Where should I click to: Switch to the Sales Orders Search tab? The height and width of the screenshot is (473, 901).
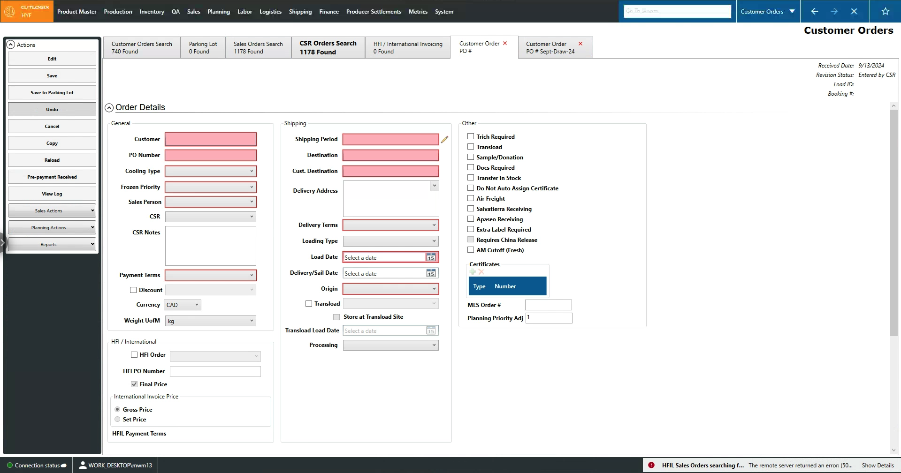[258, 47]
